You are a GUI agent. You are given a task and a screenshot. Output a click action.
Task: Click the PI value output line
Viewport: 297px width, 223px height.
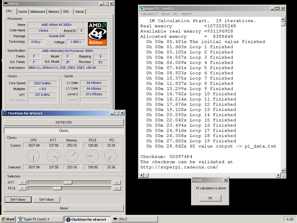point(211,146)
